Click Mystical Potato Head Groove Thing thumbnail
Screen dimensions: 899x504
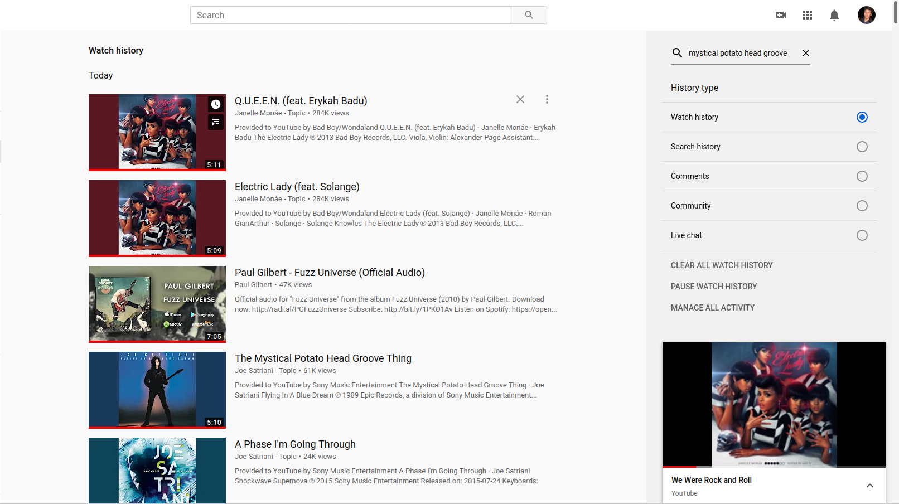click(x=157, y=390)
